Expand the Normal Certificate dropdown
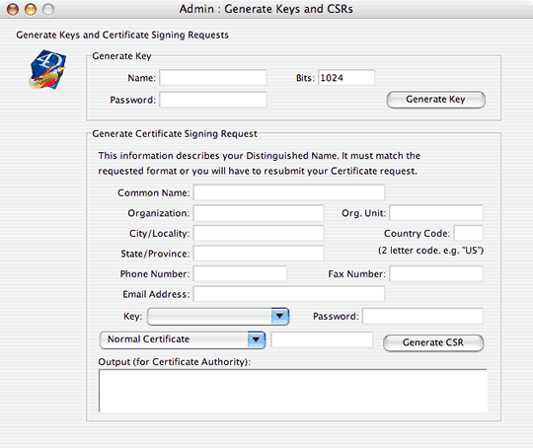Image resolution: width=533 pixels, height=448 pixels. point(183,339)
